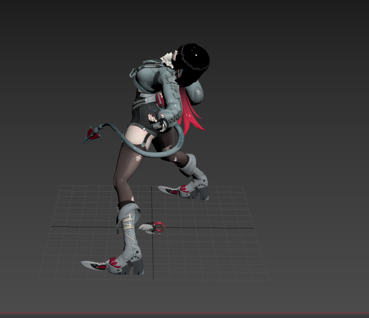369x318 pixels.
Task: Select the dropped knife lying on the grid
Action: 152,229
